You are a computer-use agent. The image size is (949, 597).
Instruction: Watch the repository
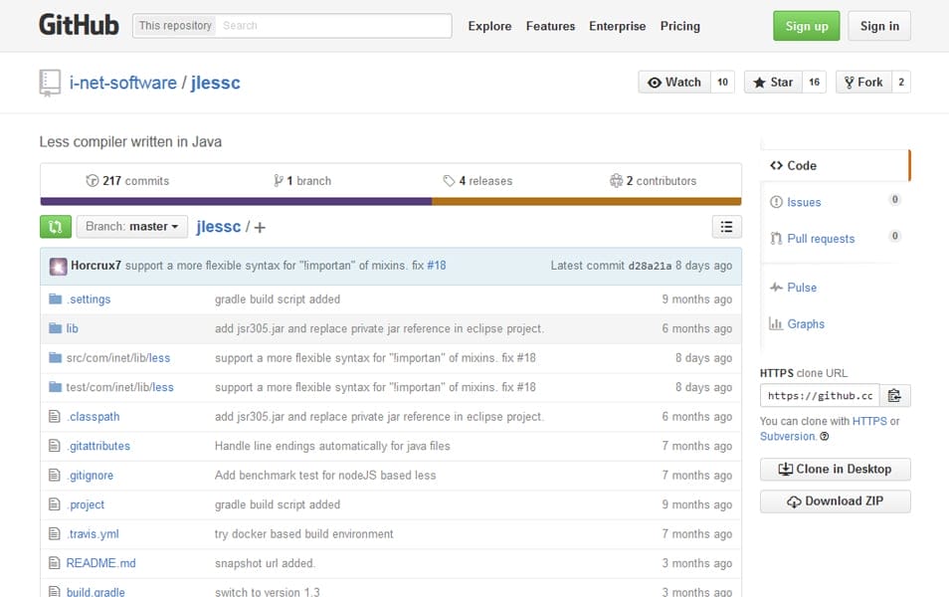click(674, 83)
